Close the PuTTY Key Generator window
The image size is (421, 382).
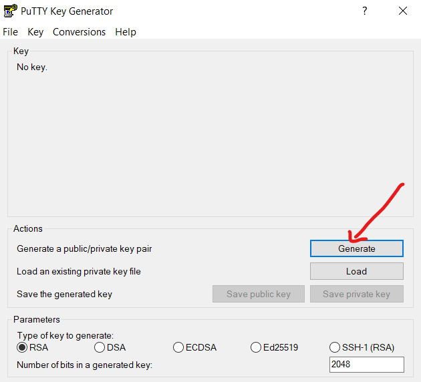tap(403, 11)
